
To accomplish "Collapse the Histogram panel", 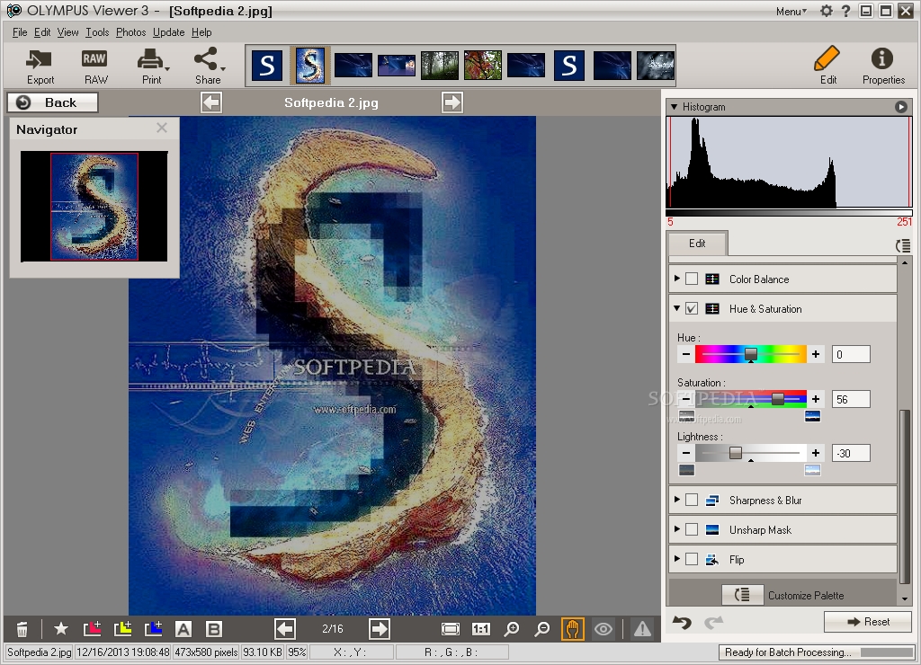I will pyautogui.click(x=674, y=107).
